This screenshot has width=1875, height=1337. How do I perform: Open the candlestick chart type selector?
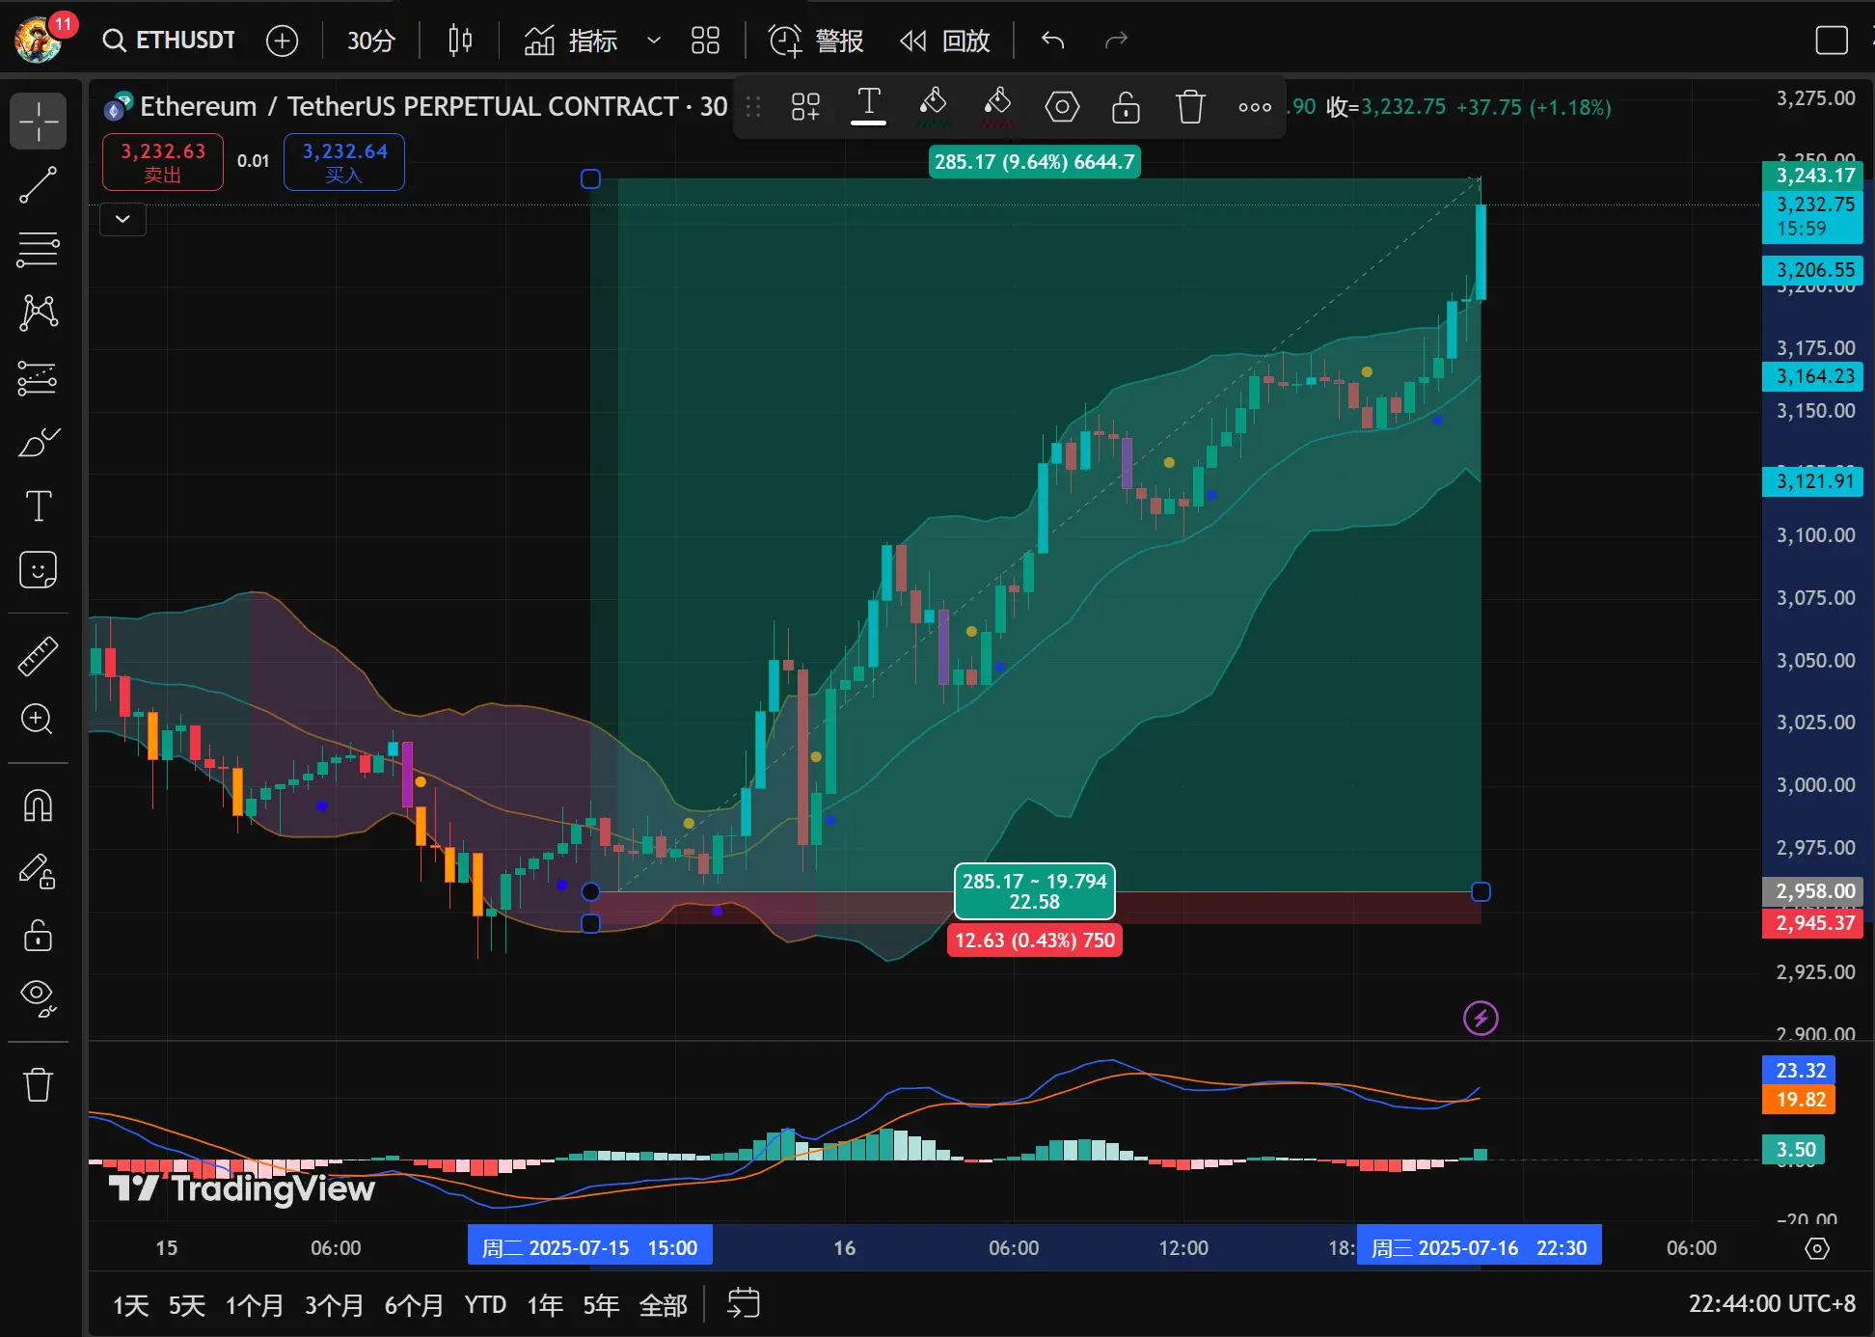[x=460, y=41]
